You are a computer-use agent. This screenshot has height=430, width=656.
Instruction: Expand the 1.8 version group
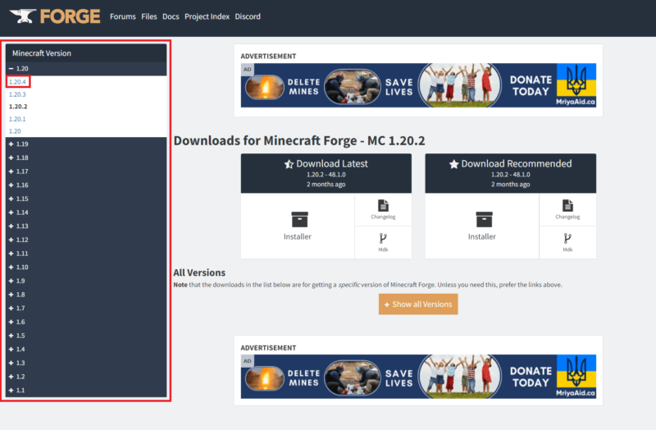click(x=86, y=295)
